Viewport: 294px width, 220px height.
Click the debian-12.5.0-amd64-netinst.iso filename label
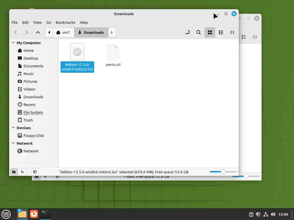point(77,67)
